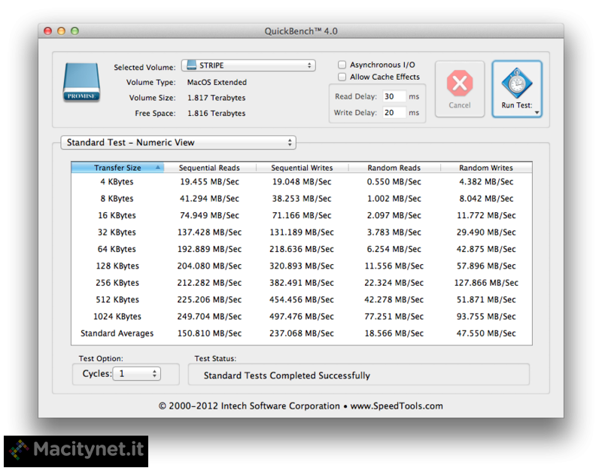Enable Asynchronous I/O checkbox
This screenshot has height=471, width=602.
[342, 65]
